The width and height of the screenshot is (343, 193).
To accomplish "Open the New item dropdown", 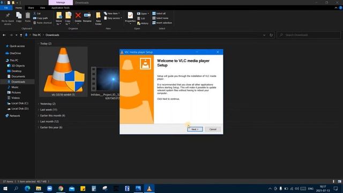I will pos(112,13).
